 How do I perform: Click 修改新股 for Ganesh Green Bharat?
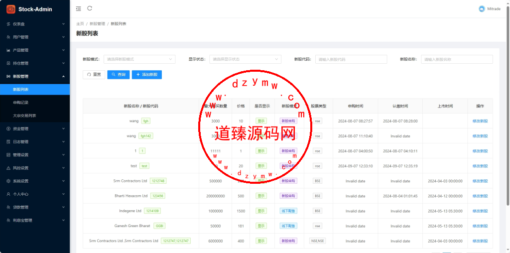tap(480, 226)
